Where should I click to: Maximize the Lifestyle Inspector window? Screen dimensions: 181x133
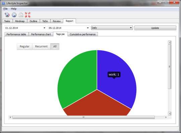pyautogui.click(x=166, y=2)
